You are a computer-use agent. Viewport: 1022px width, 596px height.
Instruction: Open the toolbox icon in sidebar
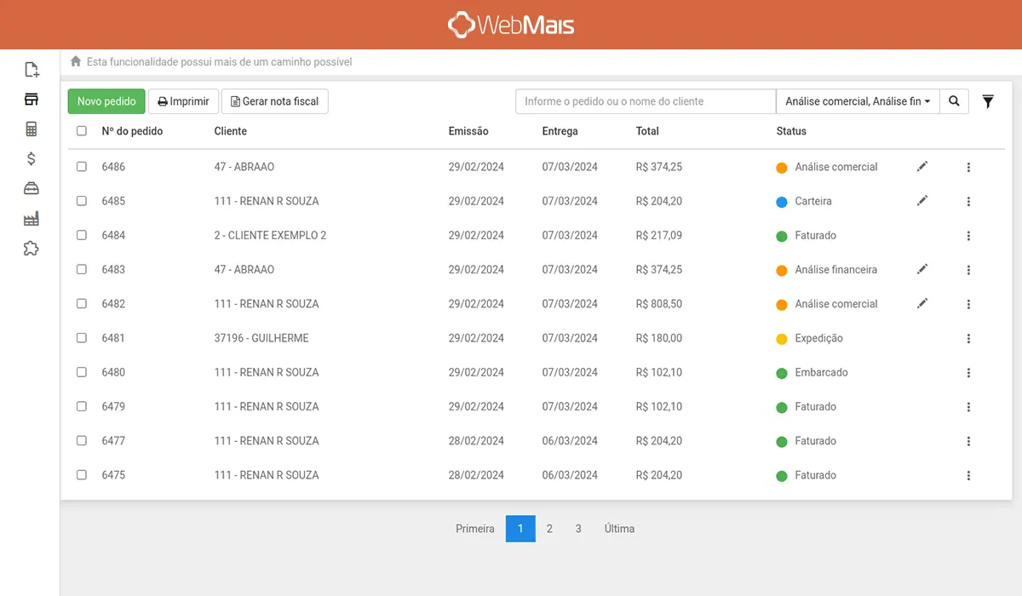[31, 188]
